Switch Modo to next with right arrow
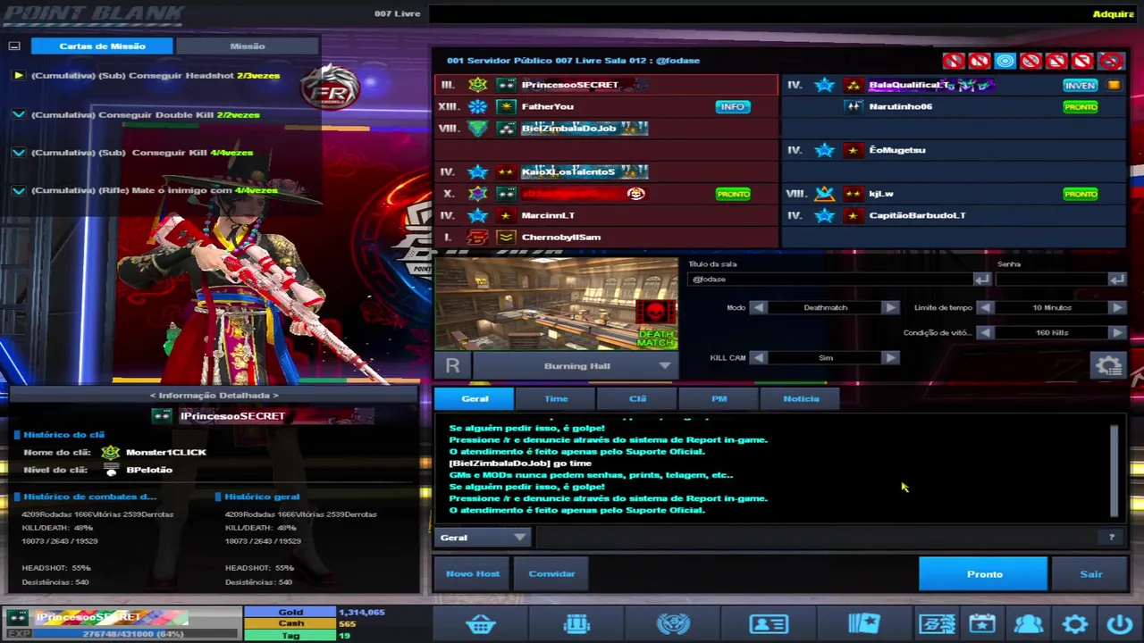The width and height of the screenshot is (1144, 643). tap(890, 307)
